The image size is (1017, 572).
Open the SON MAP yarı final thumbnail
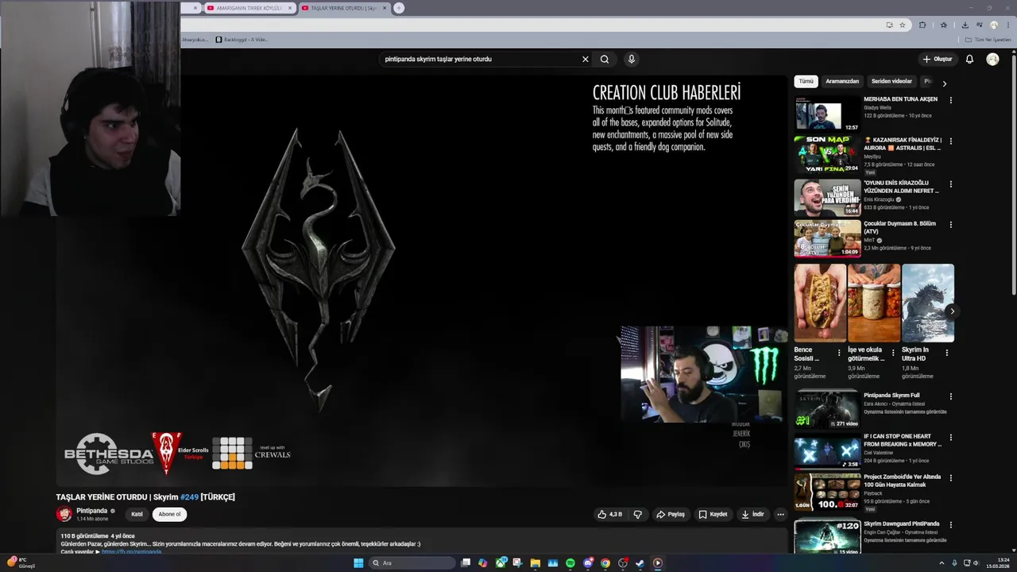point(827,153)
